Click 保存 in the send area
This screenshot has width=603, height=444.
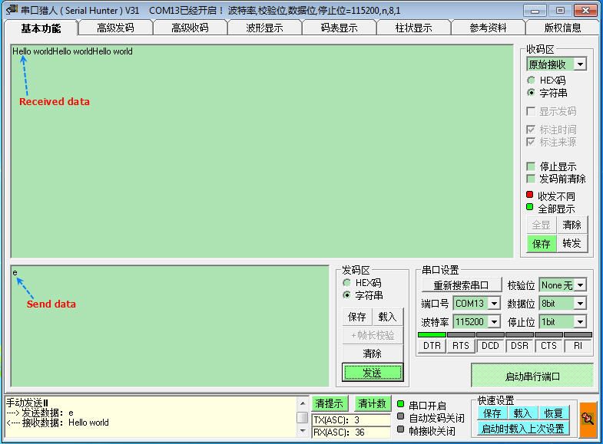(357, 317)
